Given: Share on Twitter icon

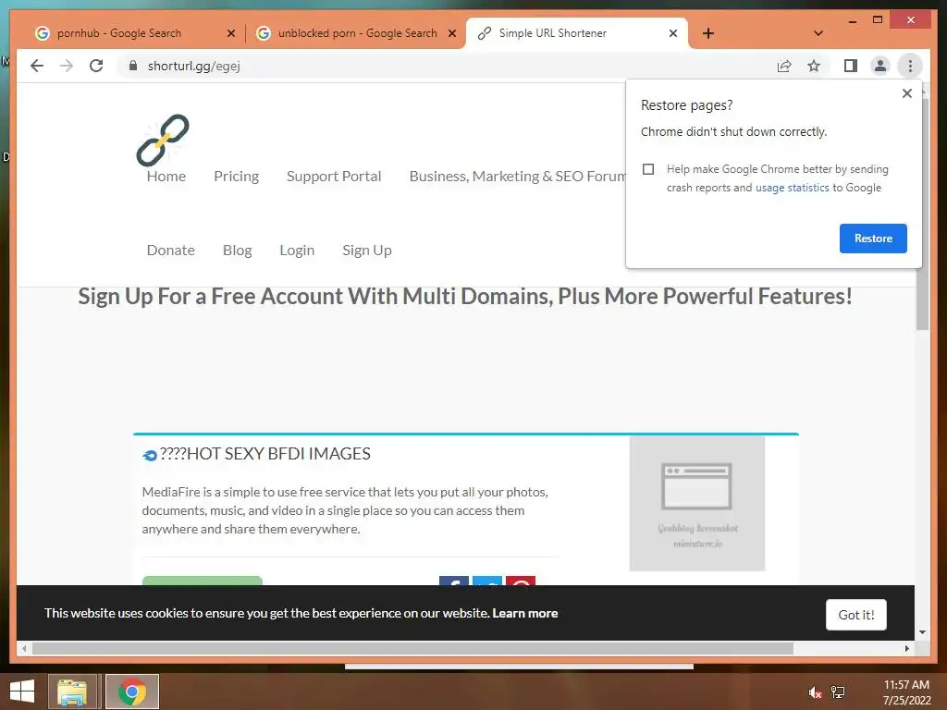Looking at the screenshot, I should pos(486,581).
